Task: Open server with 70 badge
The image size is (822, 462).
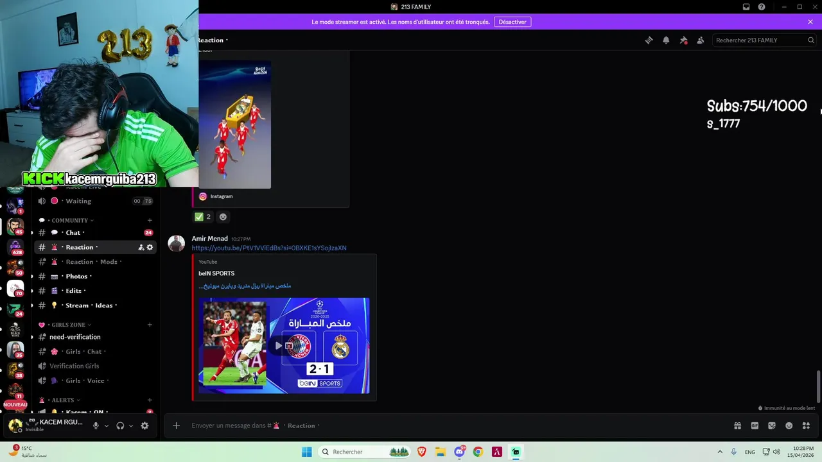Action: pyautogui.click(x=15, y=288)
